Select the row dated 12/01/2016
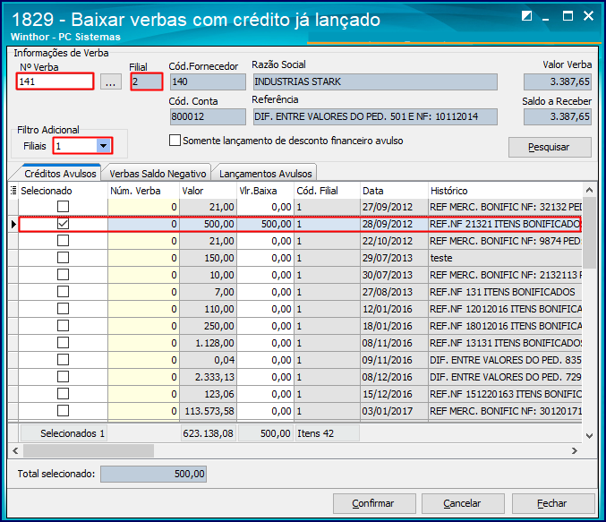This screenshot has width=606, height=522. tap(63, 309)
